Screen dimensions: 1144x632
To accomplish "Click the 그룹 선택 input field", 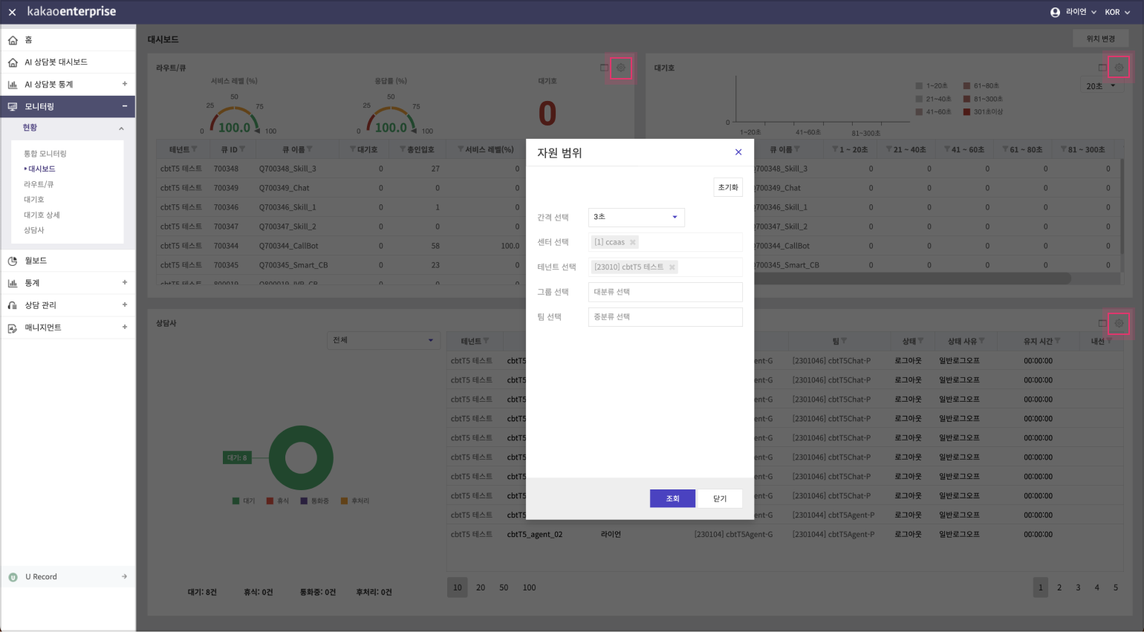I will [x=665, y=292].
